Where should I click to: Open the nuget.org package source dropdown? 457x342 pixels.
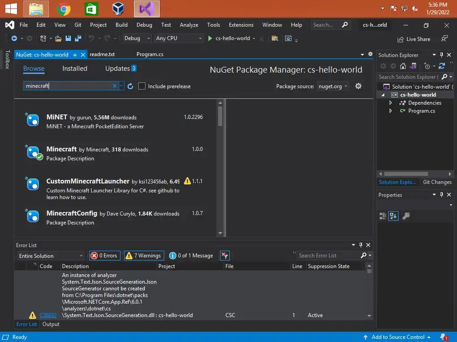333,86
